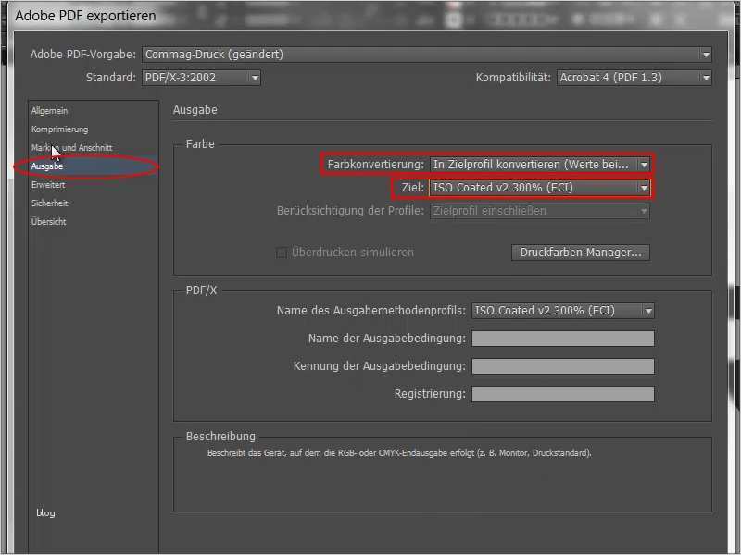Viewport: 741px width, 555px height.
Task: Toggle the Überdrucken simulieren checkbox
Action: (282, 253)
